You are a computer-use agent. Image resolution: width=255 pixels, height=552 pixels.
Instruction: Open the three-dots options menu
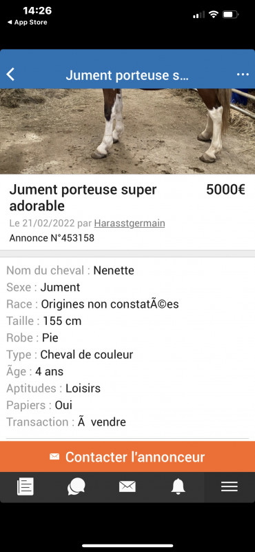[243, 75]
